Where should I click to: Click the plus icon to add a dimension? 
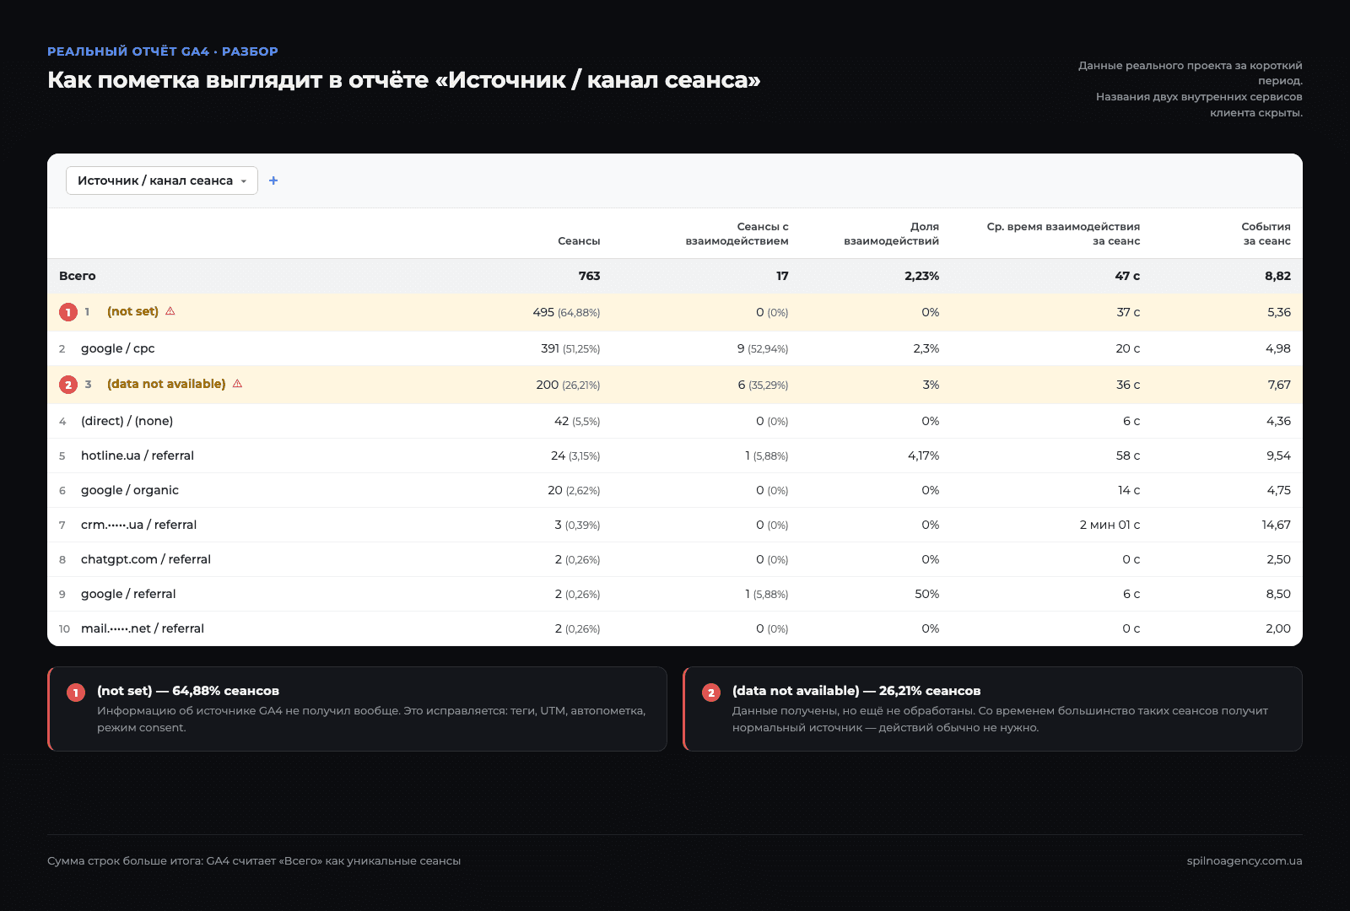point(273,181)
